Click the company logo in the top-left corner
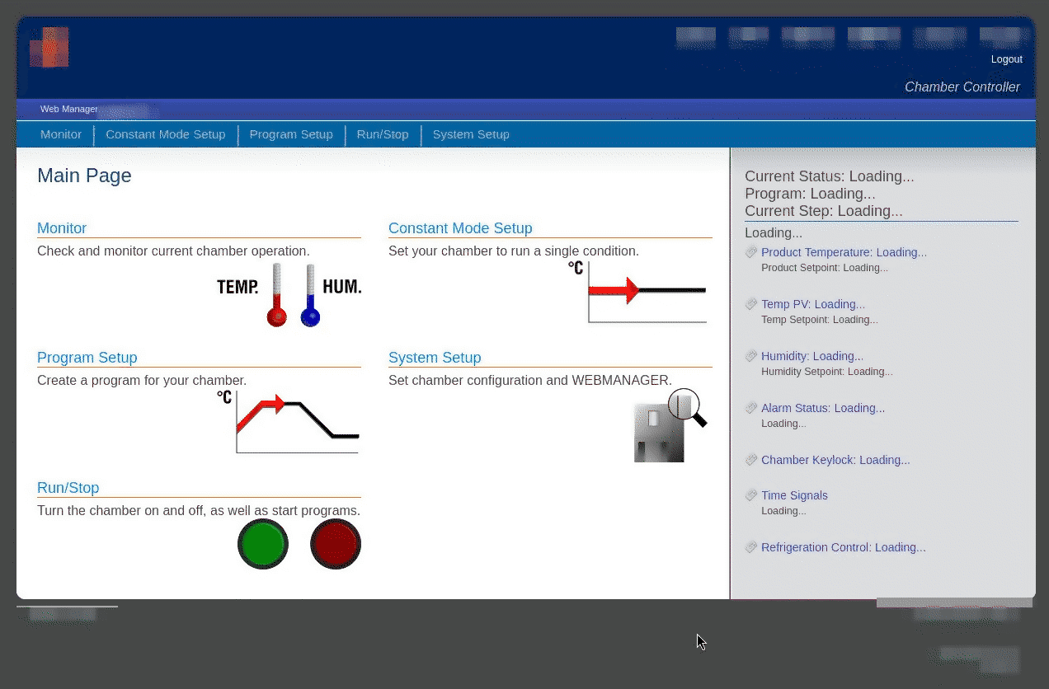The image size is (1049, 689). [49, 47]
